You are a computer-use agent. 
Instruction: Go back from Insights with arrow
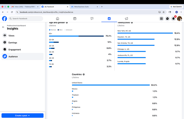coord(3,27)
